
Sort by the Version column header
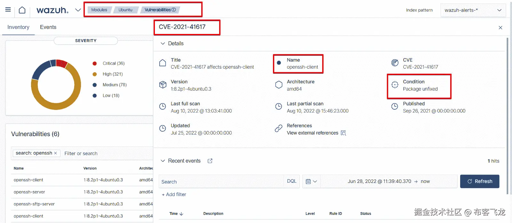click(90, 168)
